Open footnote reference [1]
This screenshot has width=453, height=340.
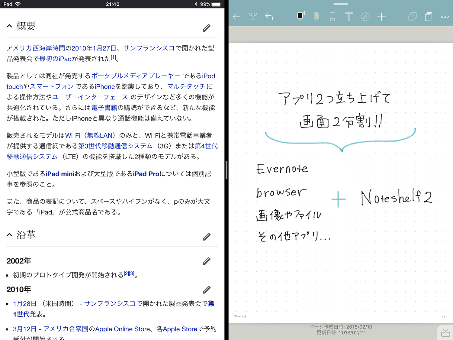113,57
